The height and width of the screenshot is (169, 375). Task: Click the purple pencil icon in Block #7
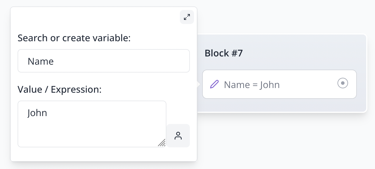pyautogui.click(x=214, y=84)
